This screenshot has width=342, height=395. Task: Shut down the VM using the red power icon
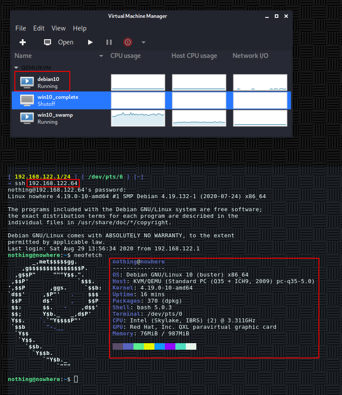click(x=128, y=42)
